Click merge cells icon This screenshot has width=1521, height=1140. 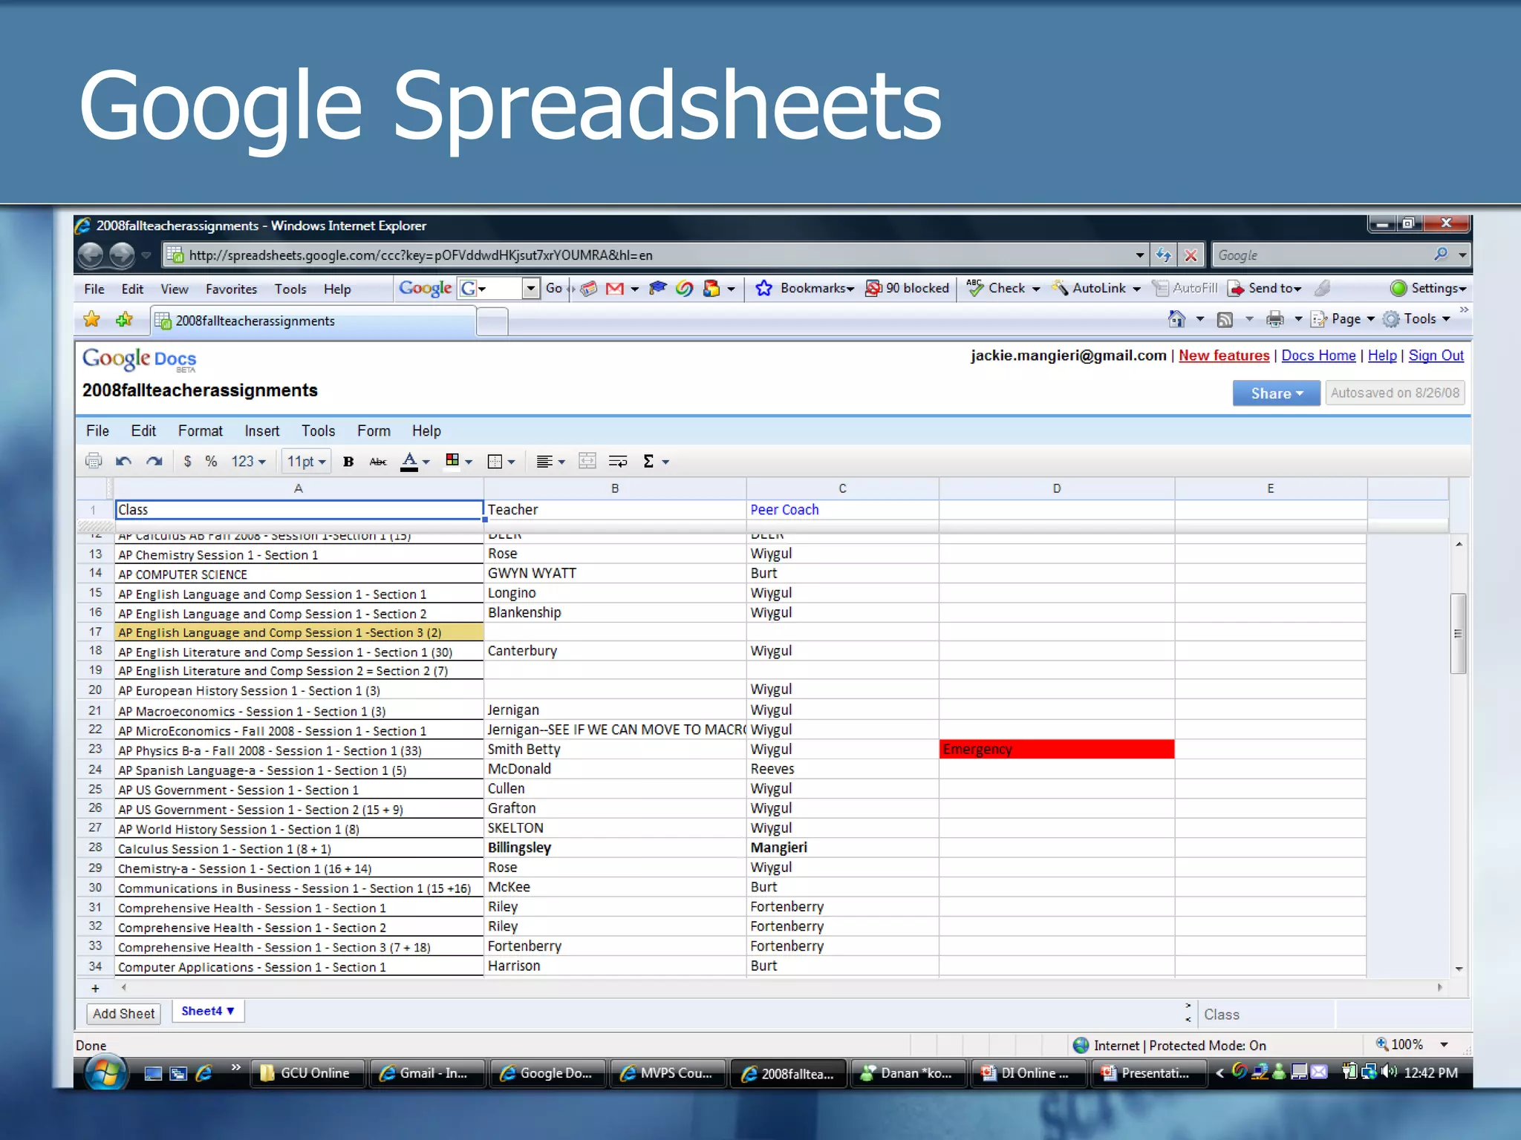tap(587, 461)
